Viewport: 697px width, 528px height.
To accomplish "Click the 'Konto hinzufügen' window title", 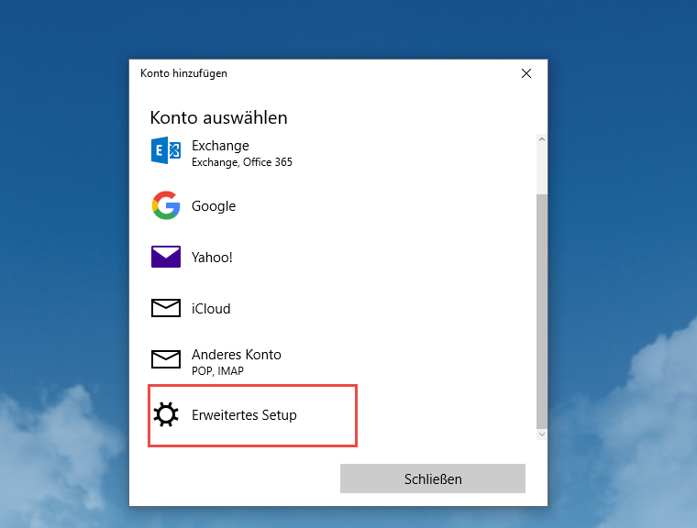I will point(183,73).
